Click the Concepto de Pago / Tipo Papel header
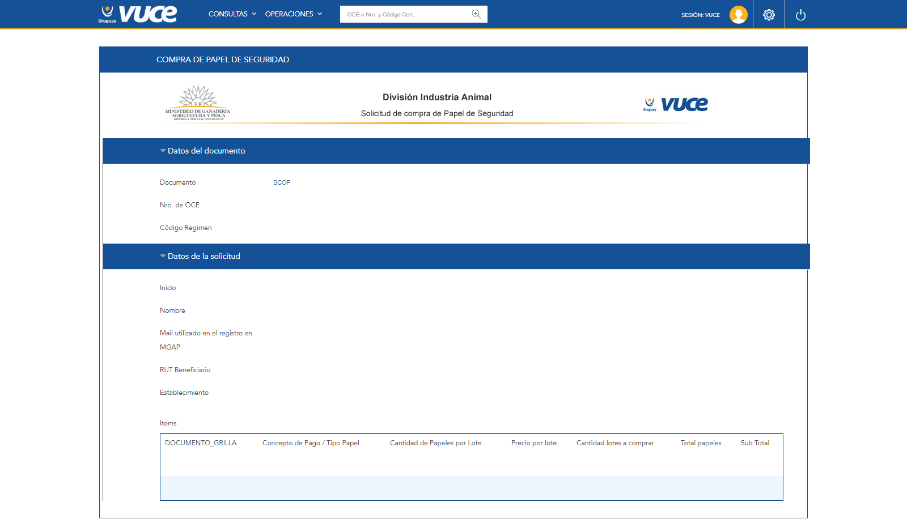Screen dimensions: 907x524 click(311, 443)
